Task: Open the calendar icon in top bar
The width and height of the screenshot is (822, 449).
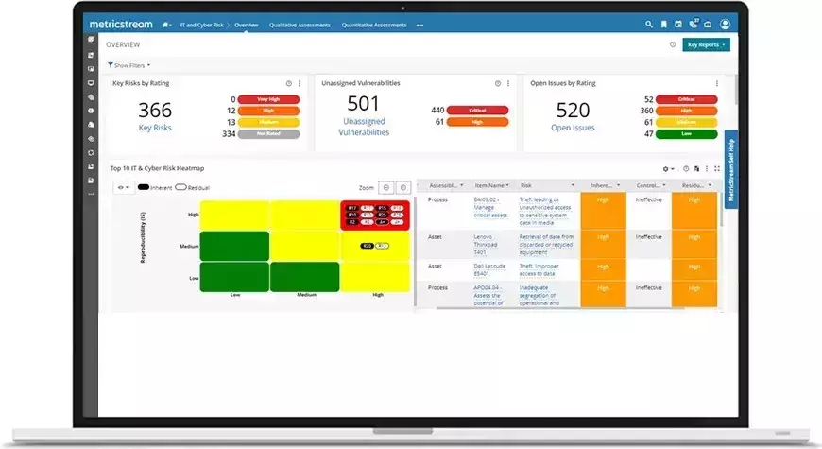Action: pos(678,25)
